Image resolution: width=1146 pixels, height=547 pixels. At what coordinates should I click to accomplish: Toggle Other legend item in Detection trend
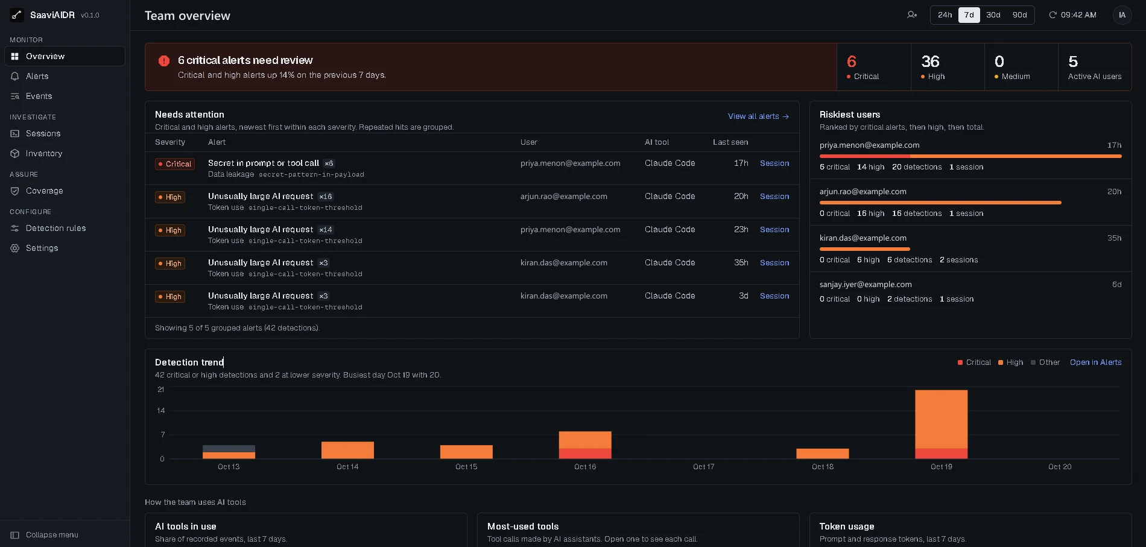click(1045, 362)
